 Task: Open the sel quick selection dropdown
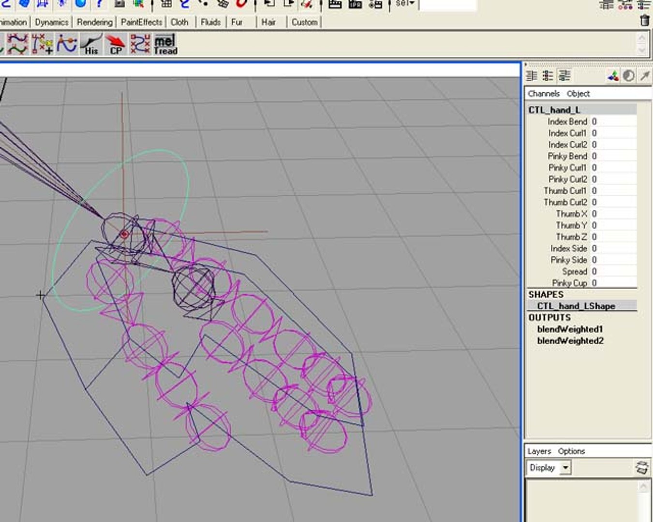coord(405,4)
